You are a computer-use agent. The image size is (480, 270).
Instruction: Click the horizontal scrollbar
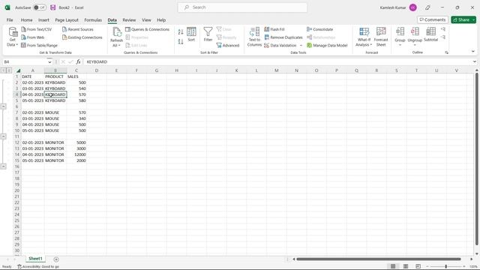[x=378, y=259]
